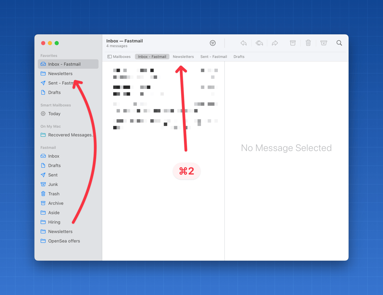Select Inbox - Fastmail in sidebar Favorites
This screenshot has height=295, width=383.
(x=64, y=64)
